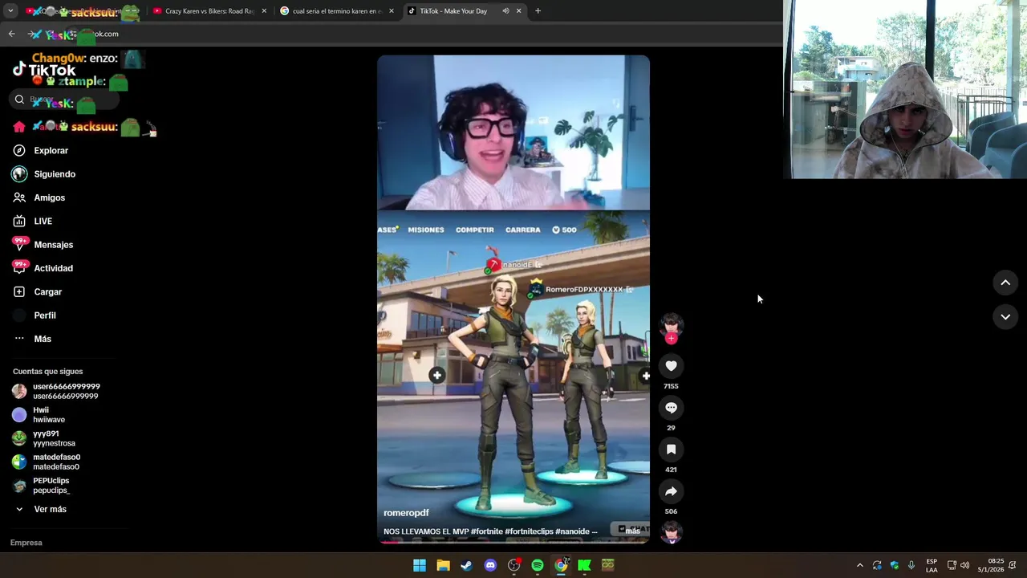This screenshot has height=578, width=1027.
Task: Open OBS Studio from the taskbar
Action: (x=513, y=565)
